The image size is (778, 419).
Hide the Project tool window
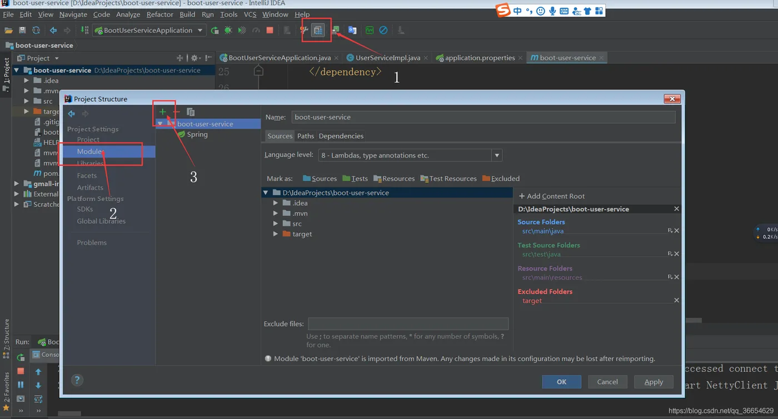click(208, 58)
